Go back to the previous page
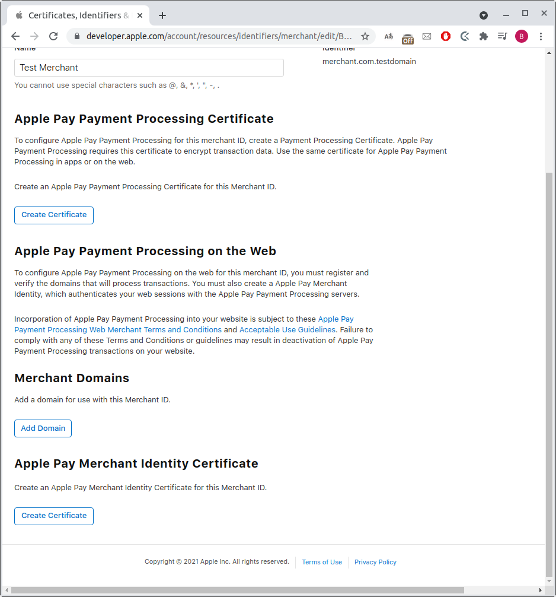This screenshot has width=556, height=597. coord(15,36)
